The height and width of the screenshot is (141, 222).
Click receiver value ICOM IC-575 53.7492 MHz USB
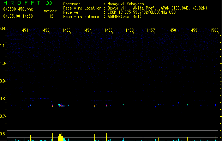[142, 12]
